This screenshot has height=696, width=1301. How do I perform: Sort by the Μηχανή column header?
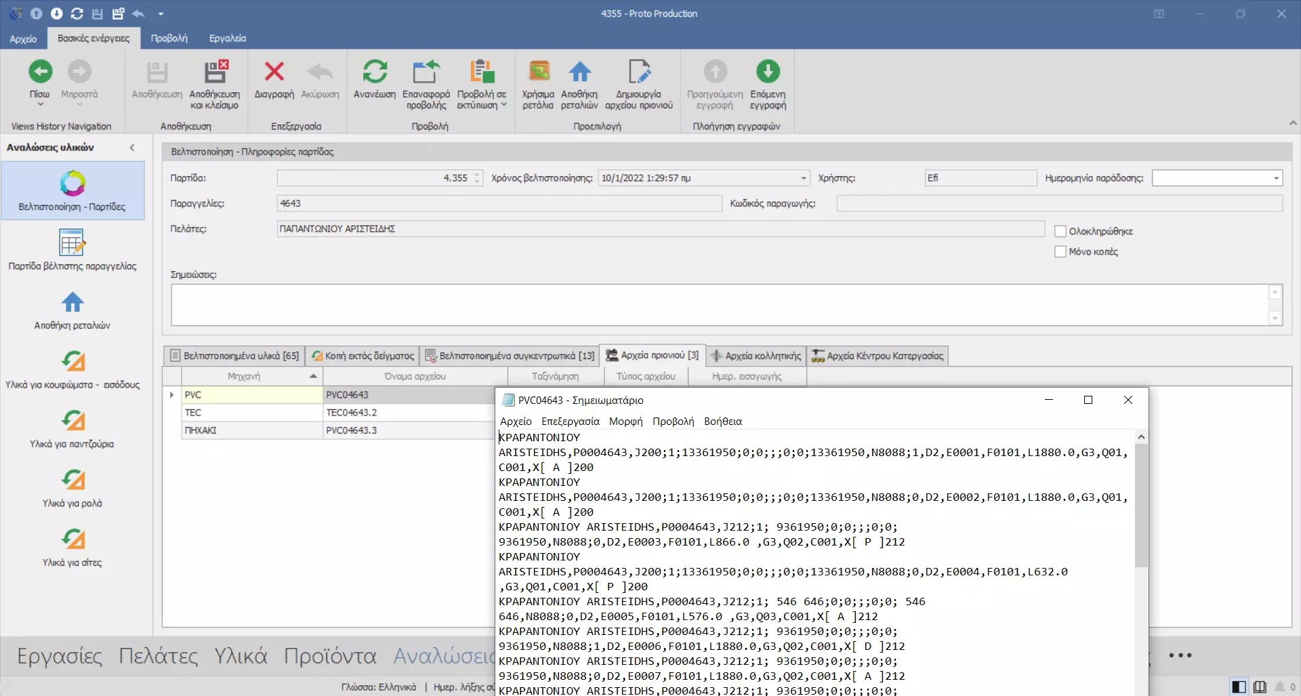(244, 376)
